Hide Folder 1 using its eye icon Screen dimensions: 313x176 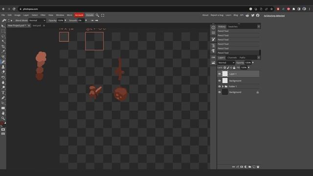pos(220,87)
